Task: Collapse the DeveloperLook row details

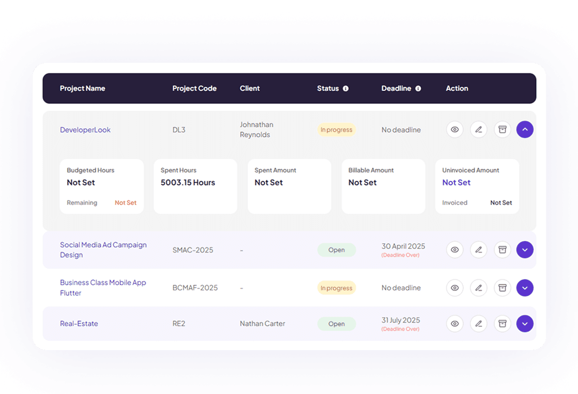Action: tap(525, 130)
